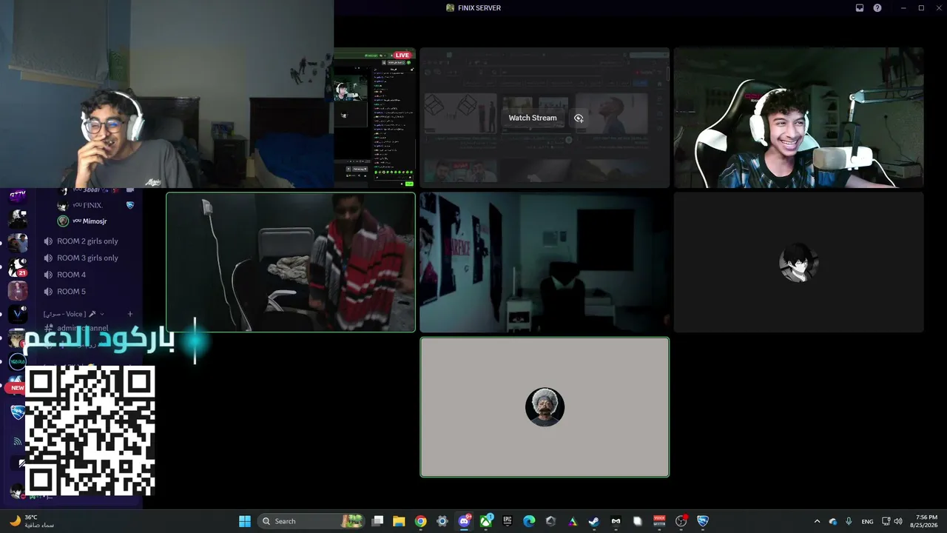Select the curly-hair avatar participant tile
The image size is (947, 533).
point(545,407)
